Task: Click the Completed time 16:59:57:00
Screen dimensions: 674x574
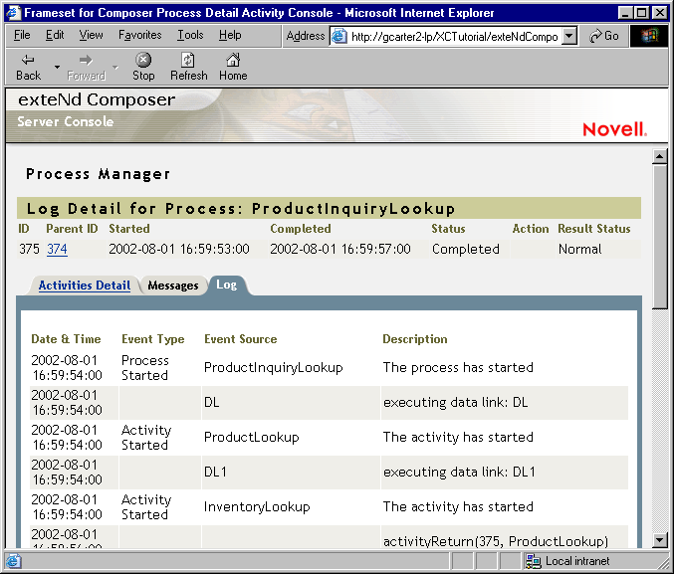Action: (375, 249)
